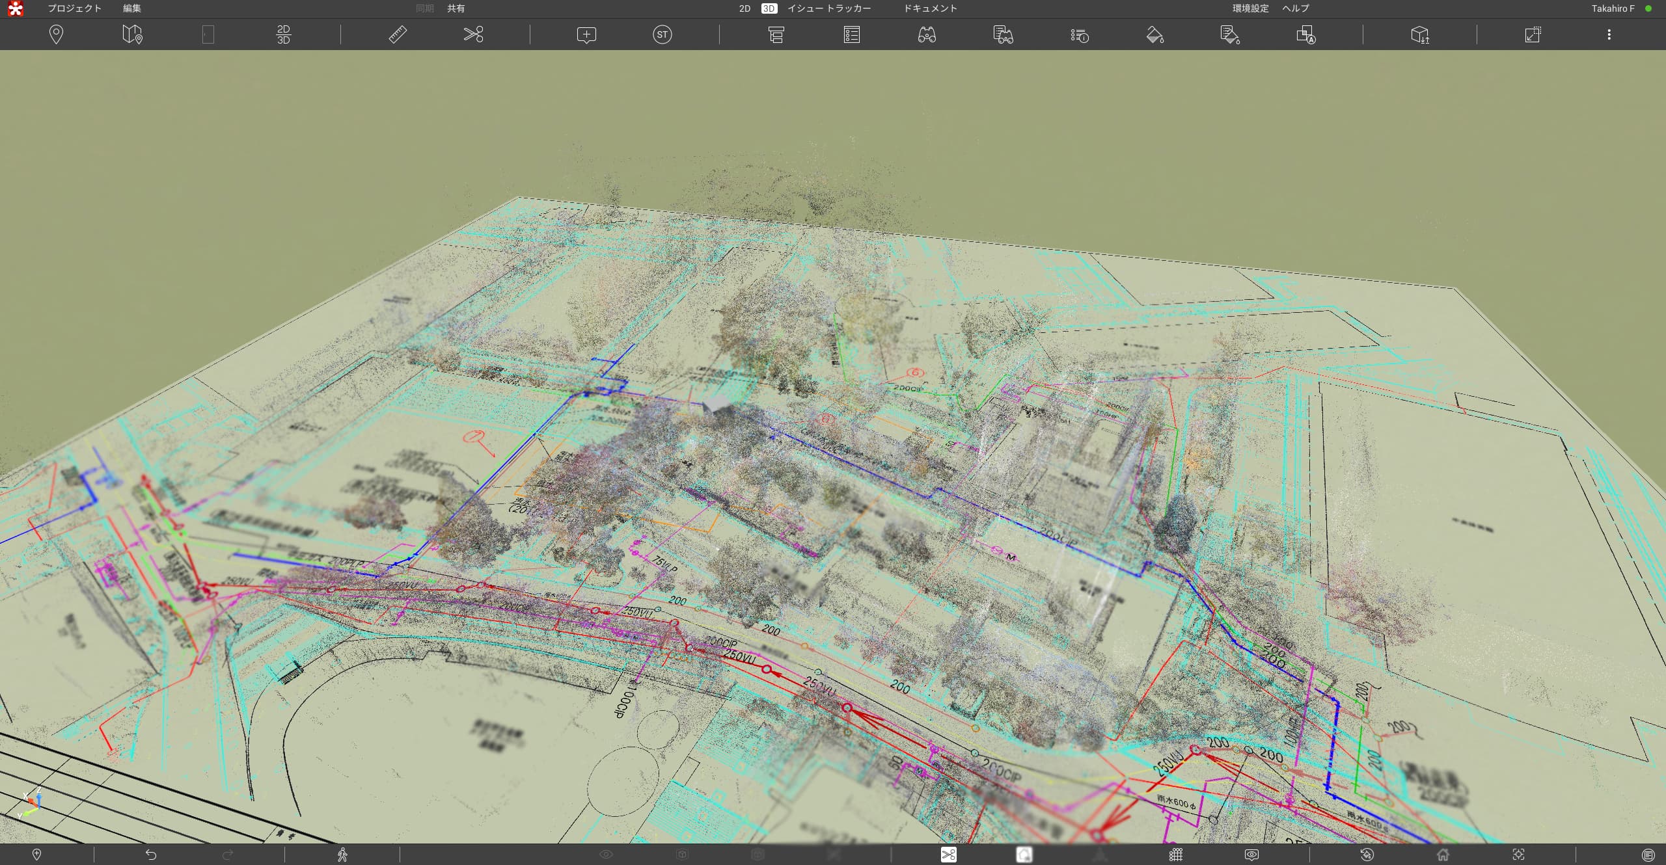This screenshot has height=865, width=1666.
Task: Toggle the highlighted scissors section button in bottom bar
Action: 948,855
